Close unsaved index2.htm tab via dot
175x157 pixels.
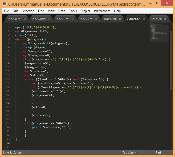pyautogui.click(x=120, y=19)
